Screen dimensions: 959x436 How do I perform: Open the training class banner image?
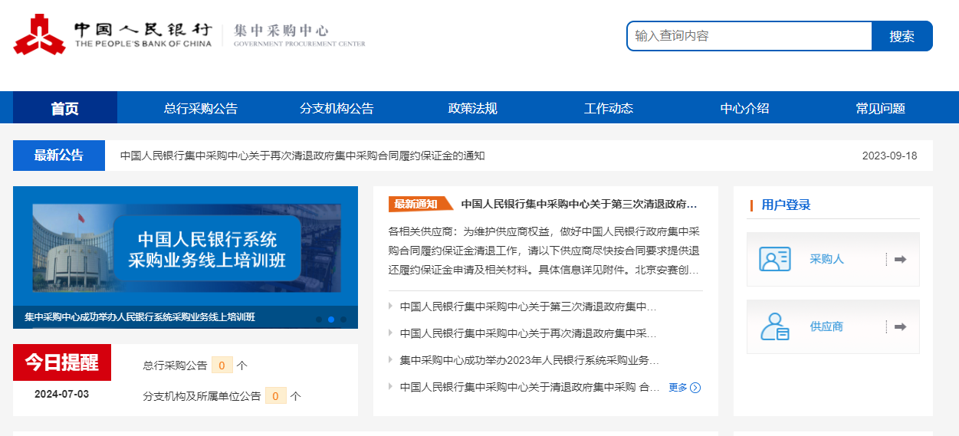(186, 249)
